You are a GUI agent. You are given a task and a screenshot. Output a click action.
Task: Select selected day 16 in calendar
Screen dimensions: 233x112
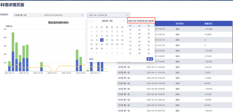[x=102, y=40]
